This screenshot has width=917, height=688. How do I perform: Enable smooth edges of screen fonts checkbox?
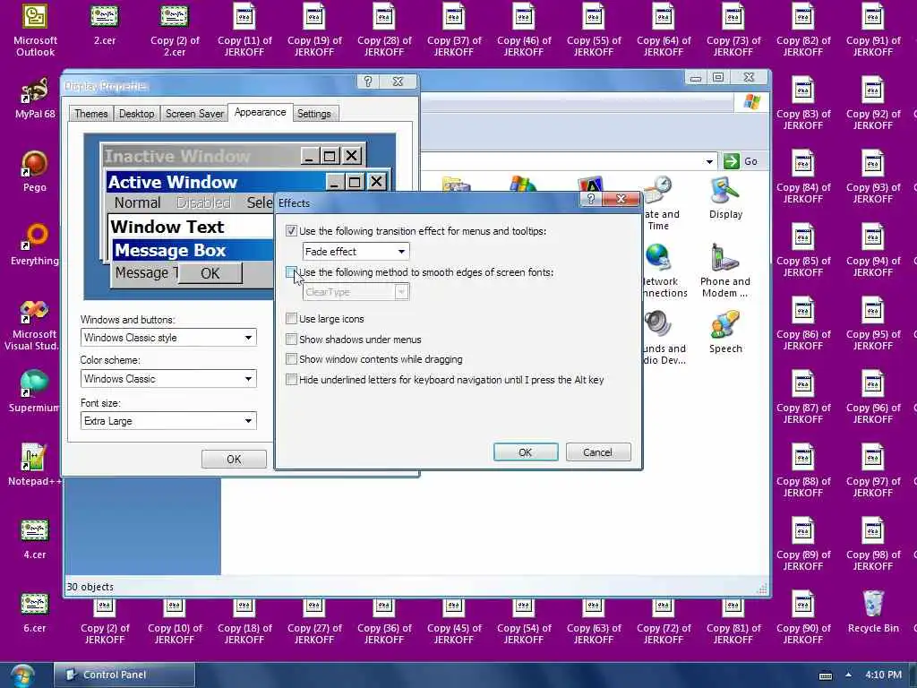tap(291, 272)
